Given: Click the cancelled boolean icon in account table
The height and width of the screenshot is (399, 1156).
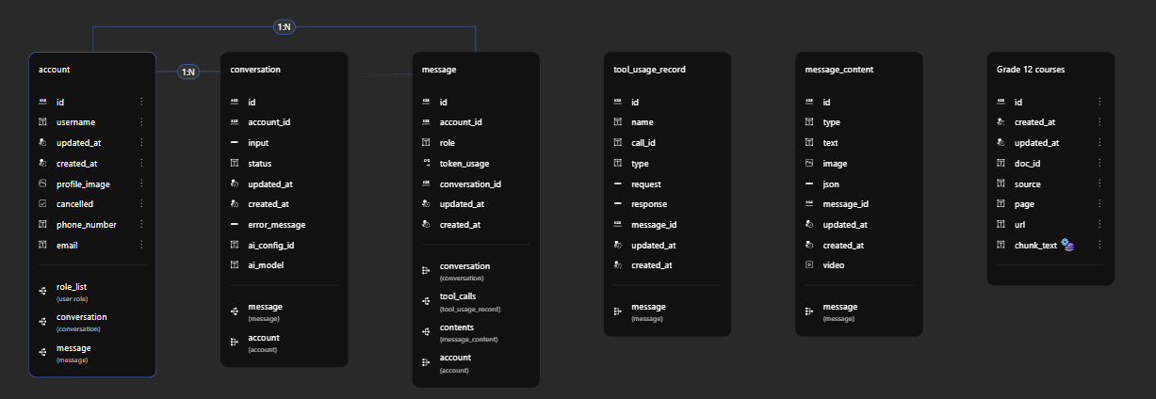Looking at the screenshot, I should (42, 204).
